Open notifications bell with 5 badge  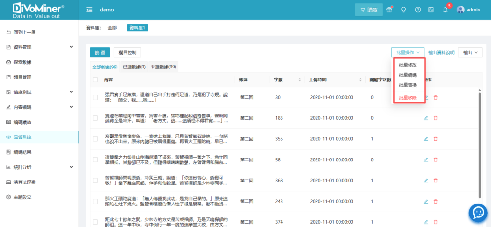[445, 10]
